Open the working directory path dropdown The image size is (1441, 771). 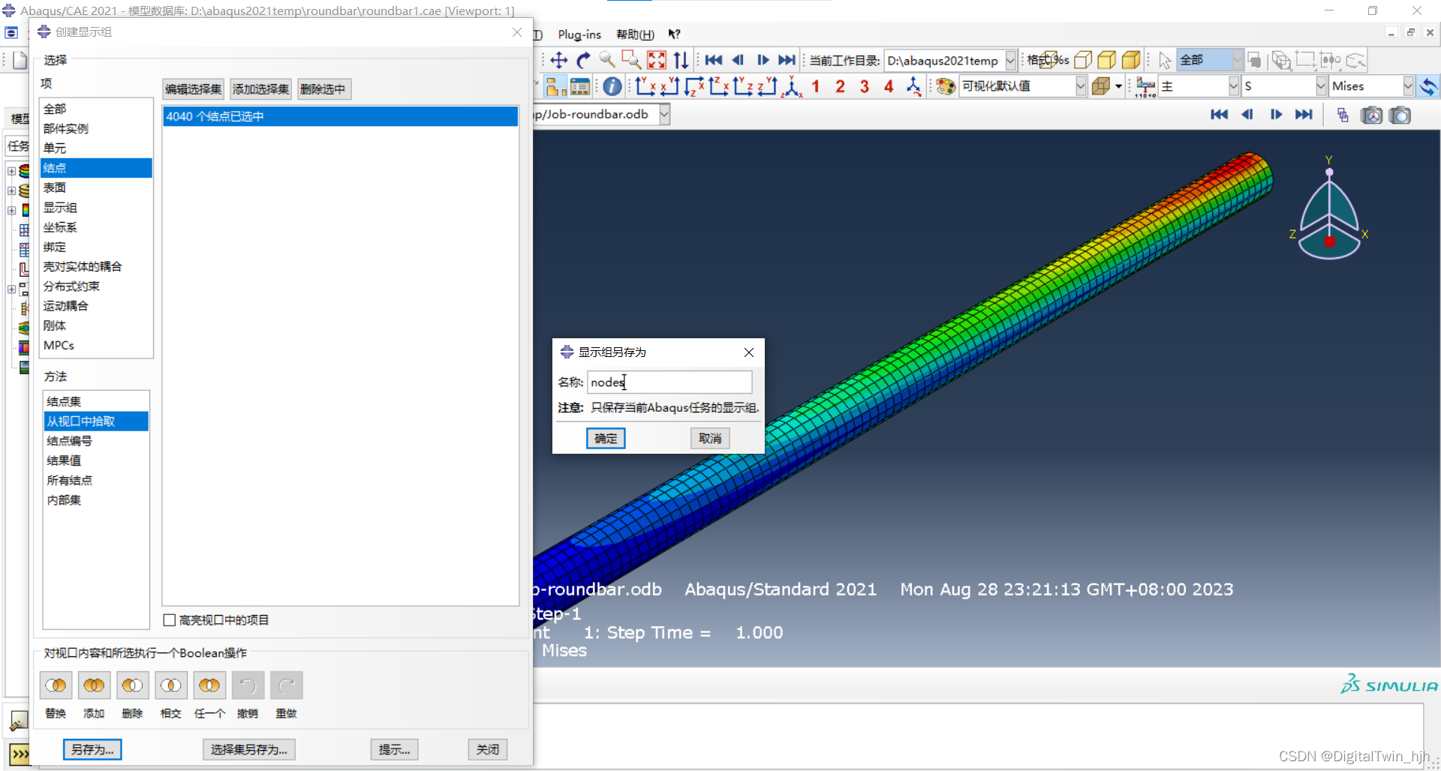(1010, 60)
